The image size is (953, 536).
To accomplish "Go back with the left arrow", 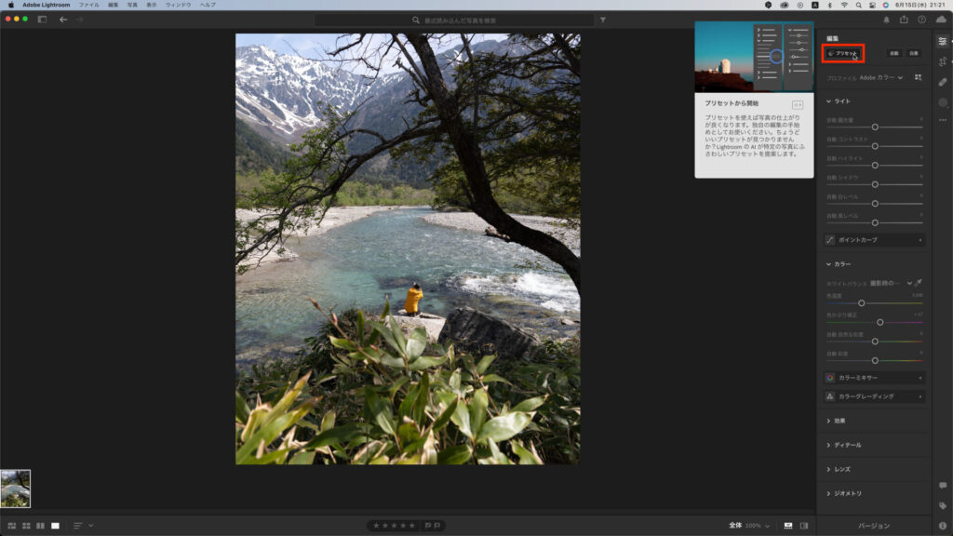I will [63, 20].
